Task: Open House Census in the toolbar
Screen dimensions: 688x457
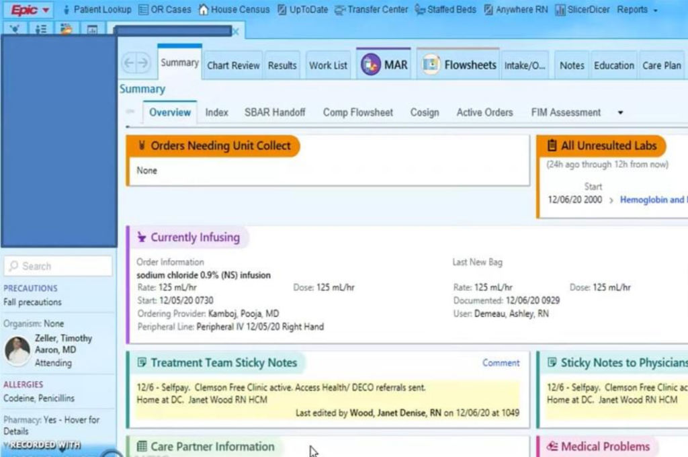Action: pyautogui.click(x=234, y=9)
